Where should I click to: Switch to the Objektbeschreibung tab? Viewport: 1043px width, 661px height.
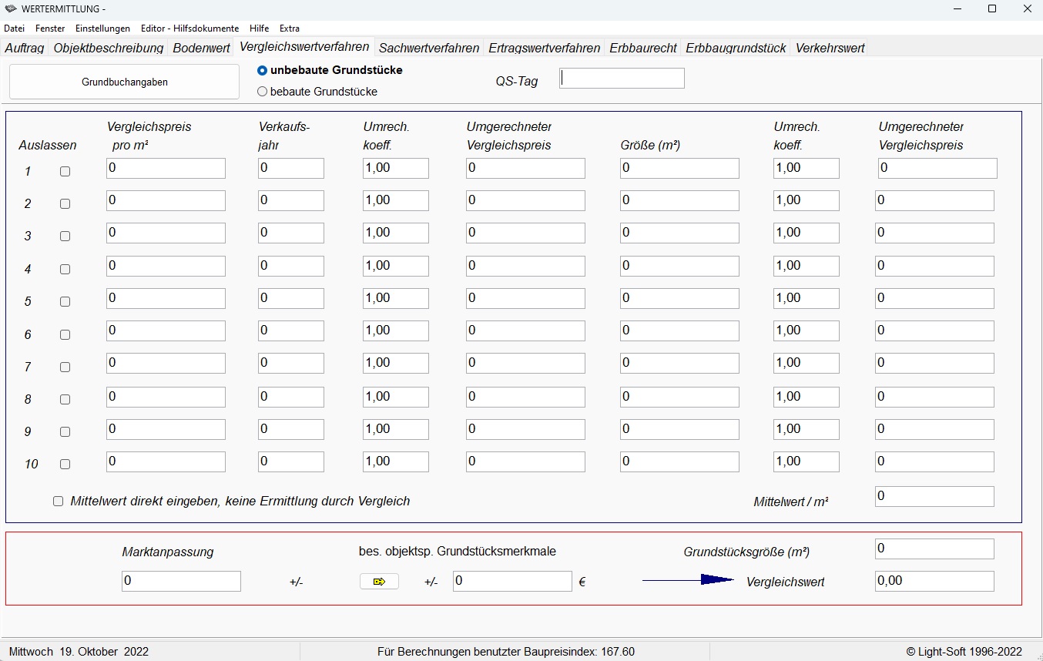coord(109,48)
